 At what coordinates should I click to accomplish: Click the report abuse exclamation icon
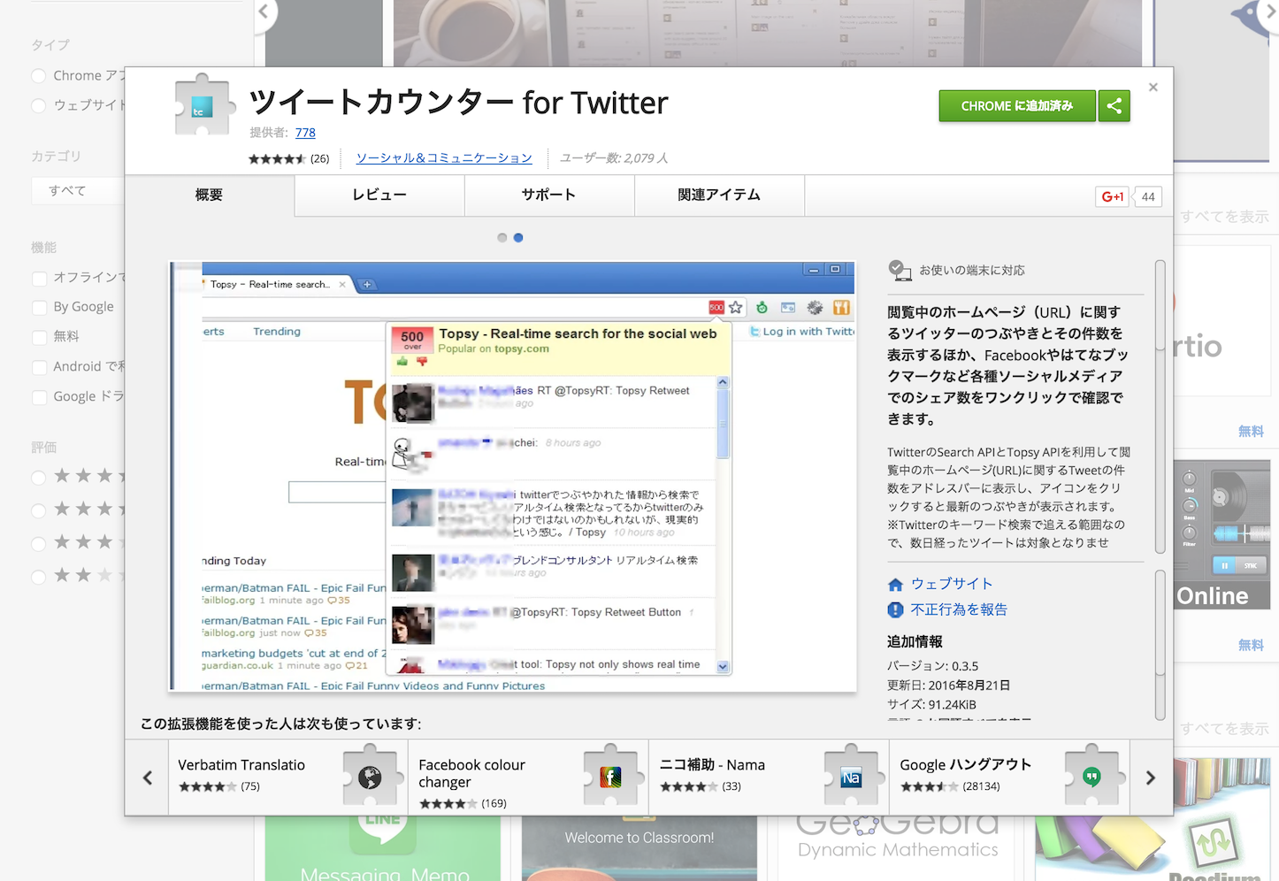pyautogui.click(x=895, y=610)
